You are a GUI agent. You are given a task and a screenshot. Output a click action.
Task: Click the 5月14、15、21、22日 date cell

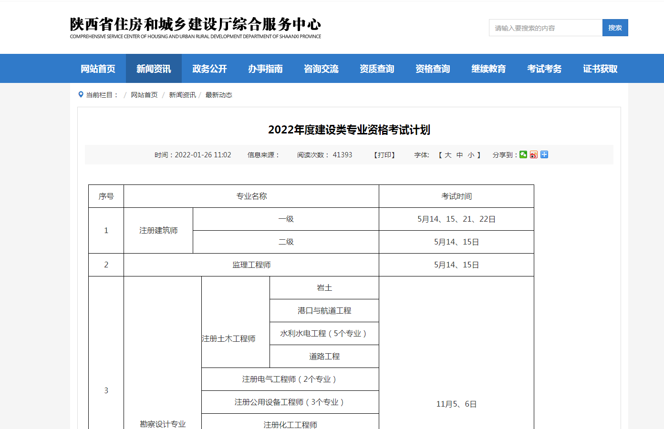pyautogui.click(x=456, y=219)
